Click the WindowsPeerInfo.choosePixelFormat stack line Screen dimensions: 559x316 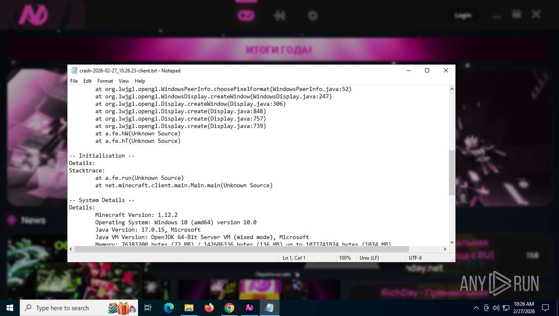(224, 89)
